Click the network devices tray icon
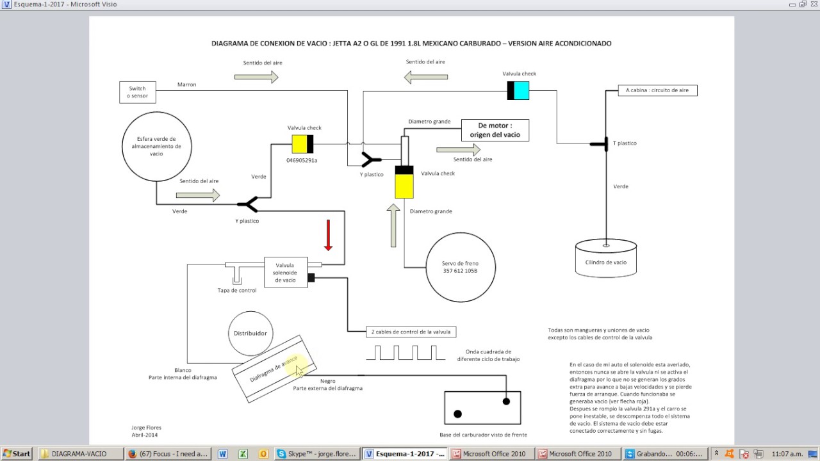The image size is (820, 461). tap(757, 454)
